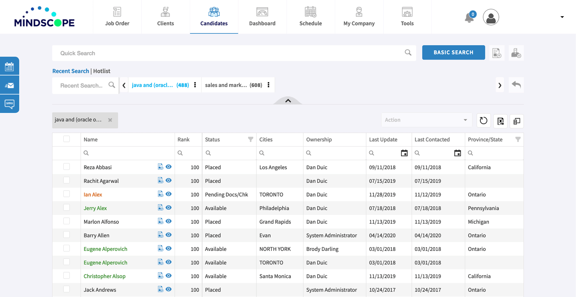
Task: Export results to Excel icon
Action: 500,121
